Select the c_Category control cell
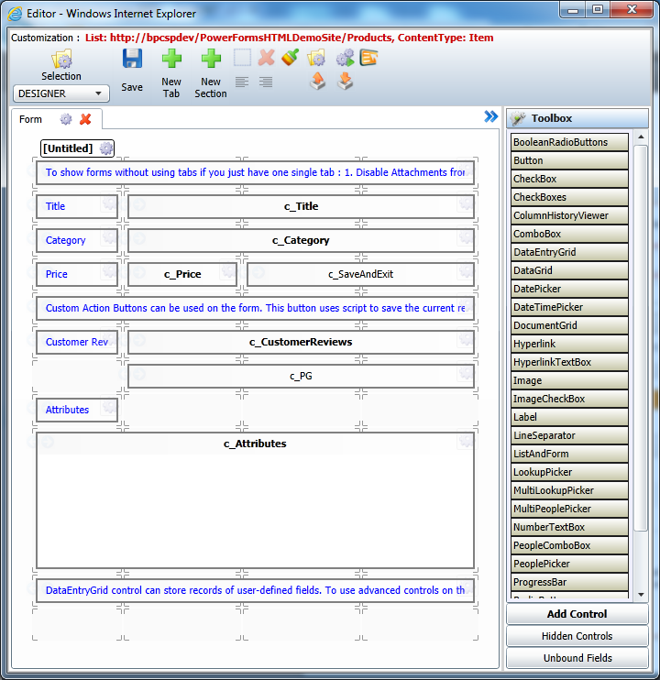 click(301, 240)
